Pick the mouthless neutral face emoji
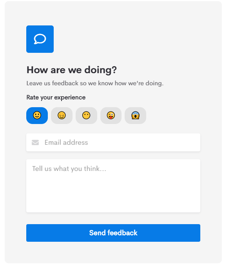This screenshot has width=225, height=266. [x=86, y=115]
